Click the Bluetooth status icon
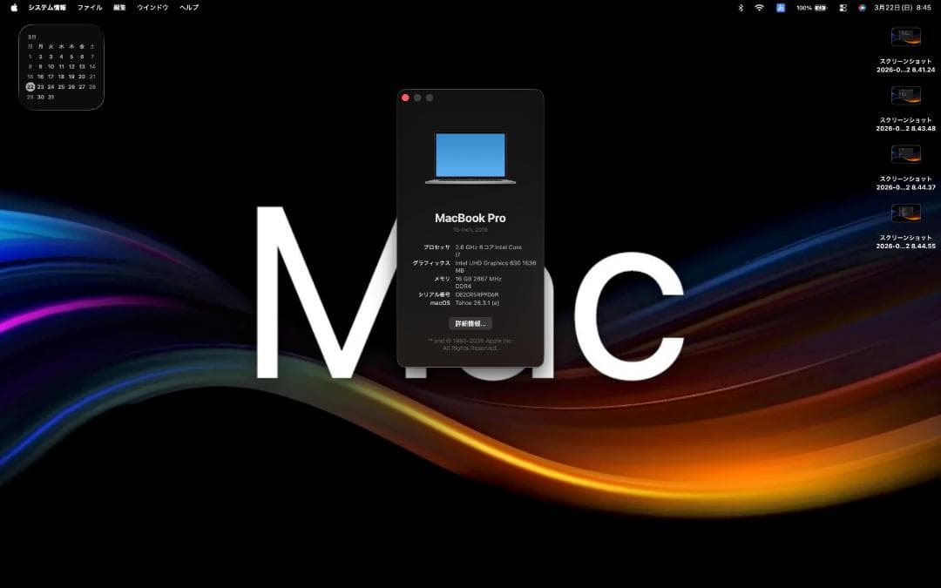941x588 pixels. (741, 8)
